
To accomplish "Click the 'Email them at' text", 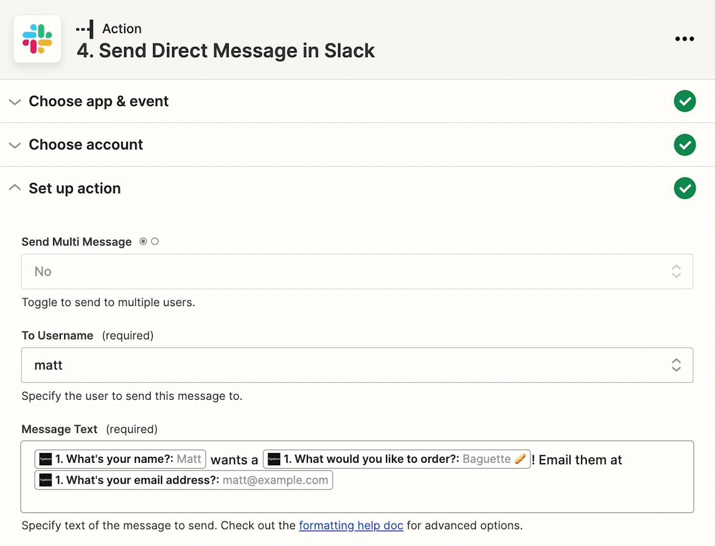I will [580, 460].
